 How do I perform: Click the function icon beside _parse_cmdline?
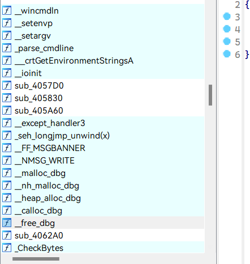pos(7,48)
